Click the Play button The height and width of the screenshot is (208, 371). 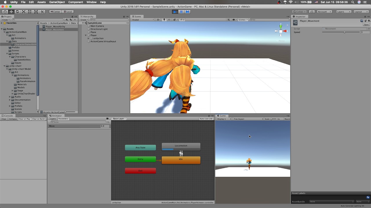pos(175,12)
